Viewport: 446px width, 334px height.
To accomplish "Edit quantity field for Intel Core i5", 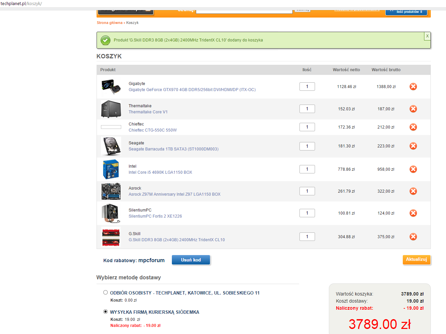I will [x=307, y=169].
